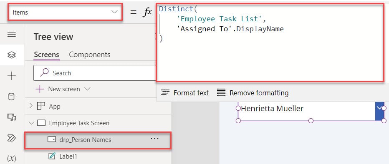Click inside the formula bar editor
The image size is (389, 164).
point(270,42)
